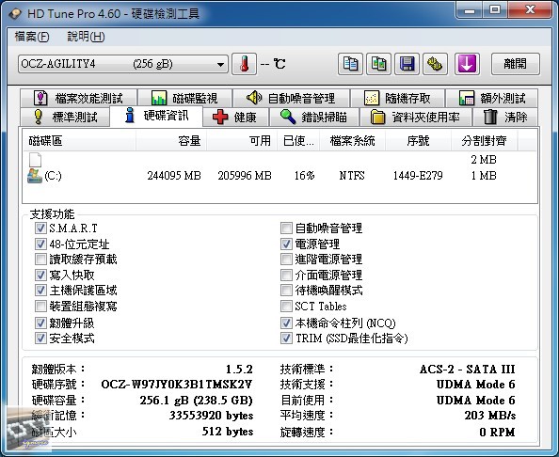Copy info to clipboard toolbar icon
The image size is (559, 457).
pyautogui.click(x=350, y=64)
